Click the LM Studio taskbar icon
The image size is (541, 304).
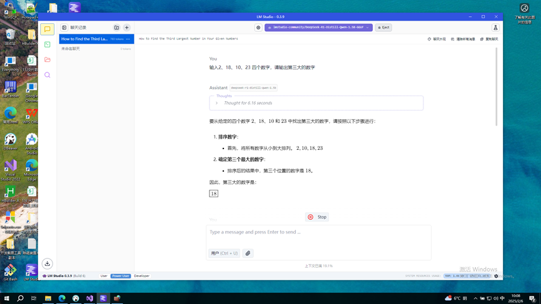[x=103, y=298]
